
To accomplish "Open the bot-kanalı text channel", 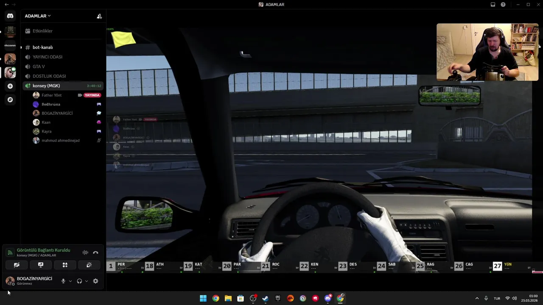I will [x=63, y=47].
